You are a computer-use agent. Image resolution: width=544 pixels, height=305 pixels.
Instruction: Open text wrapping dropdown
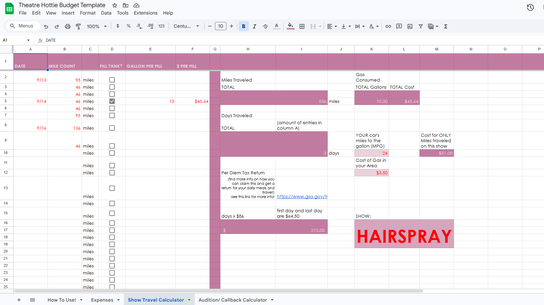pos(360,26)
